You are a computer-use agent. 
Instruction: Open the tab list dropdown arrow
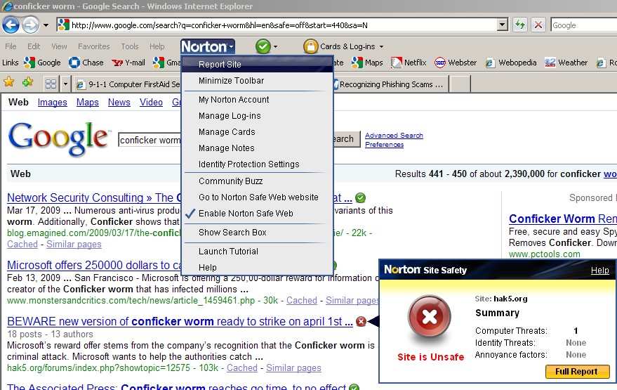[x=65, y=84]
